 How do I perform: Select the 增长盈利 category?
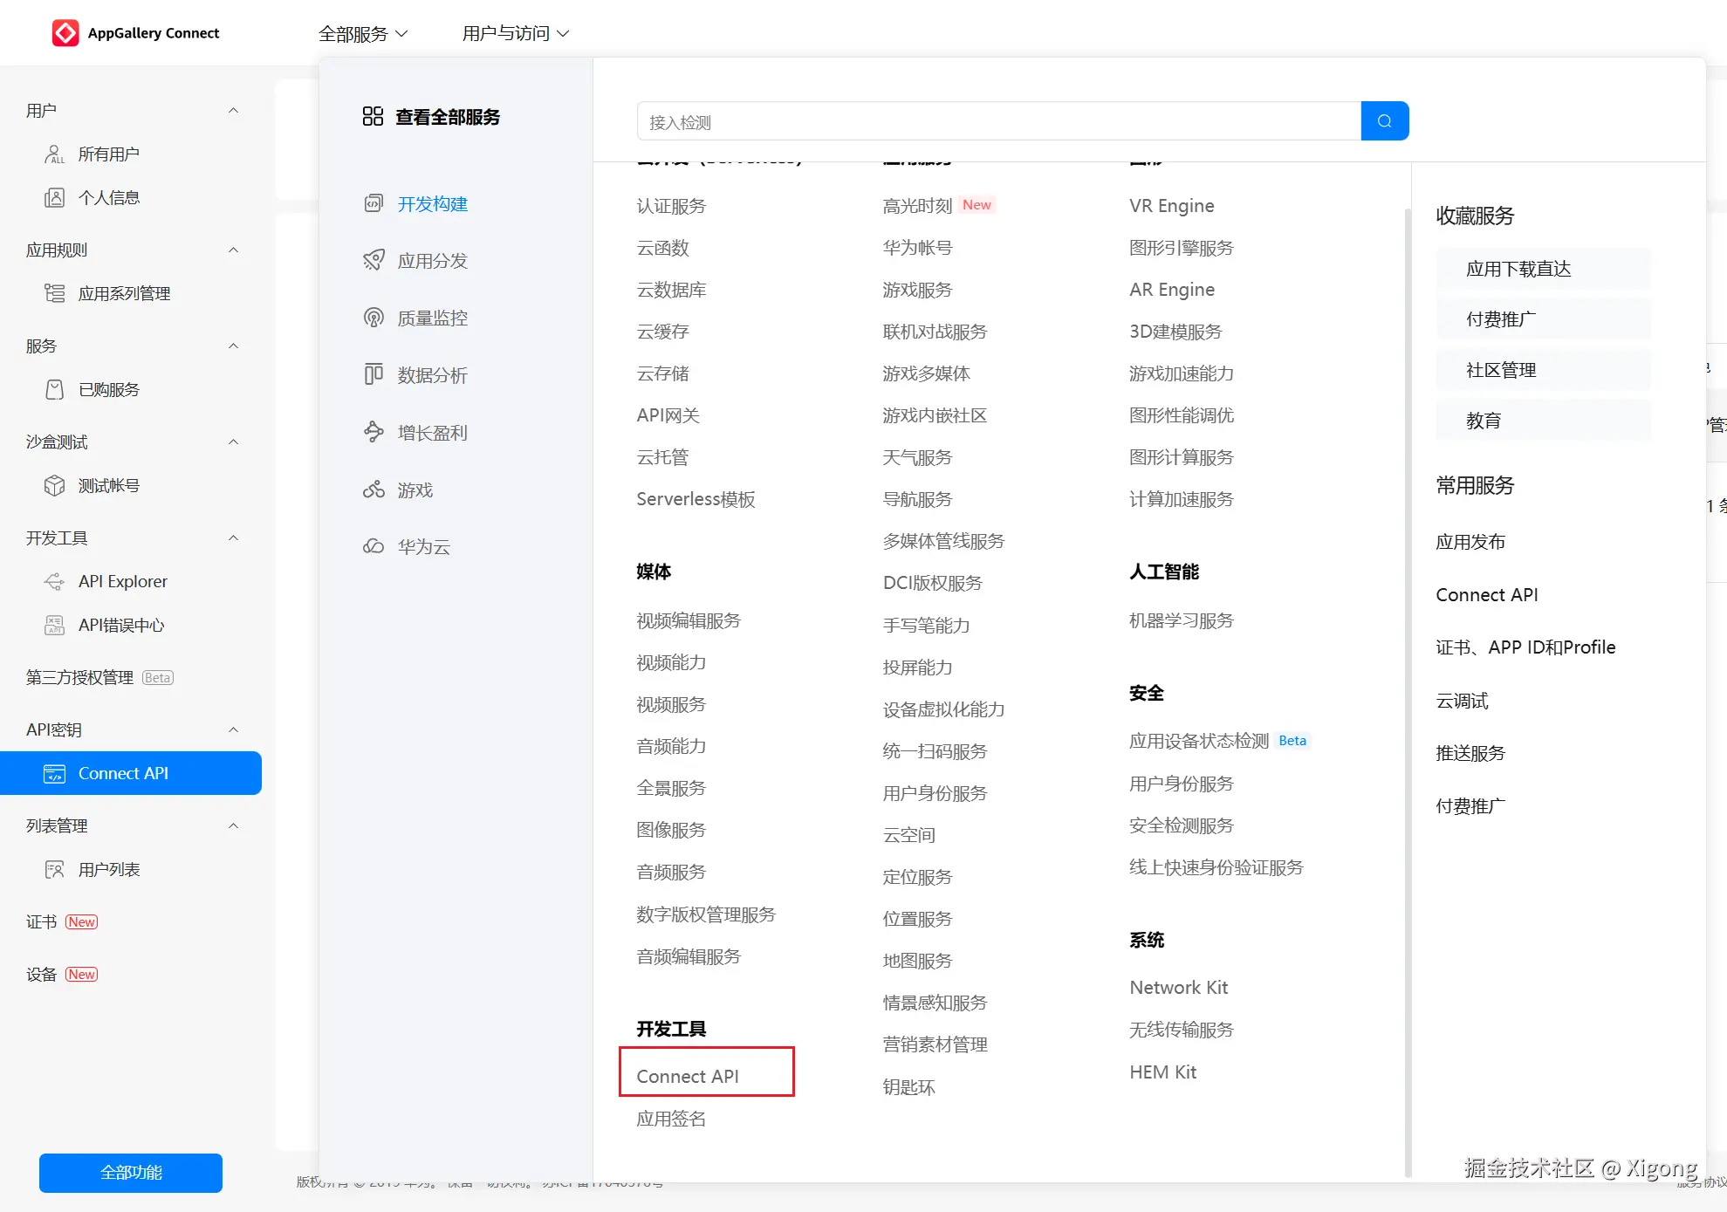[x=432, y=432]
